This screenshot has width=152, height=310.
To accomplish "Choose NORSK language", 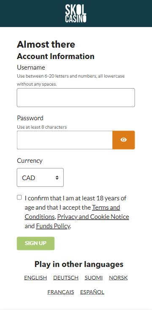I will tap(118, 278).
